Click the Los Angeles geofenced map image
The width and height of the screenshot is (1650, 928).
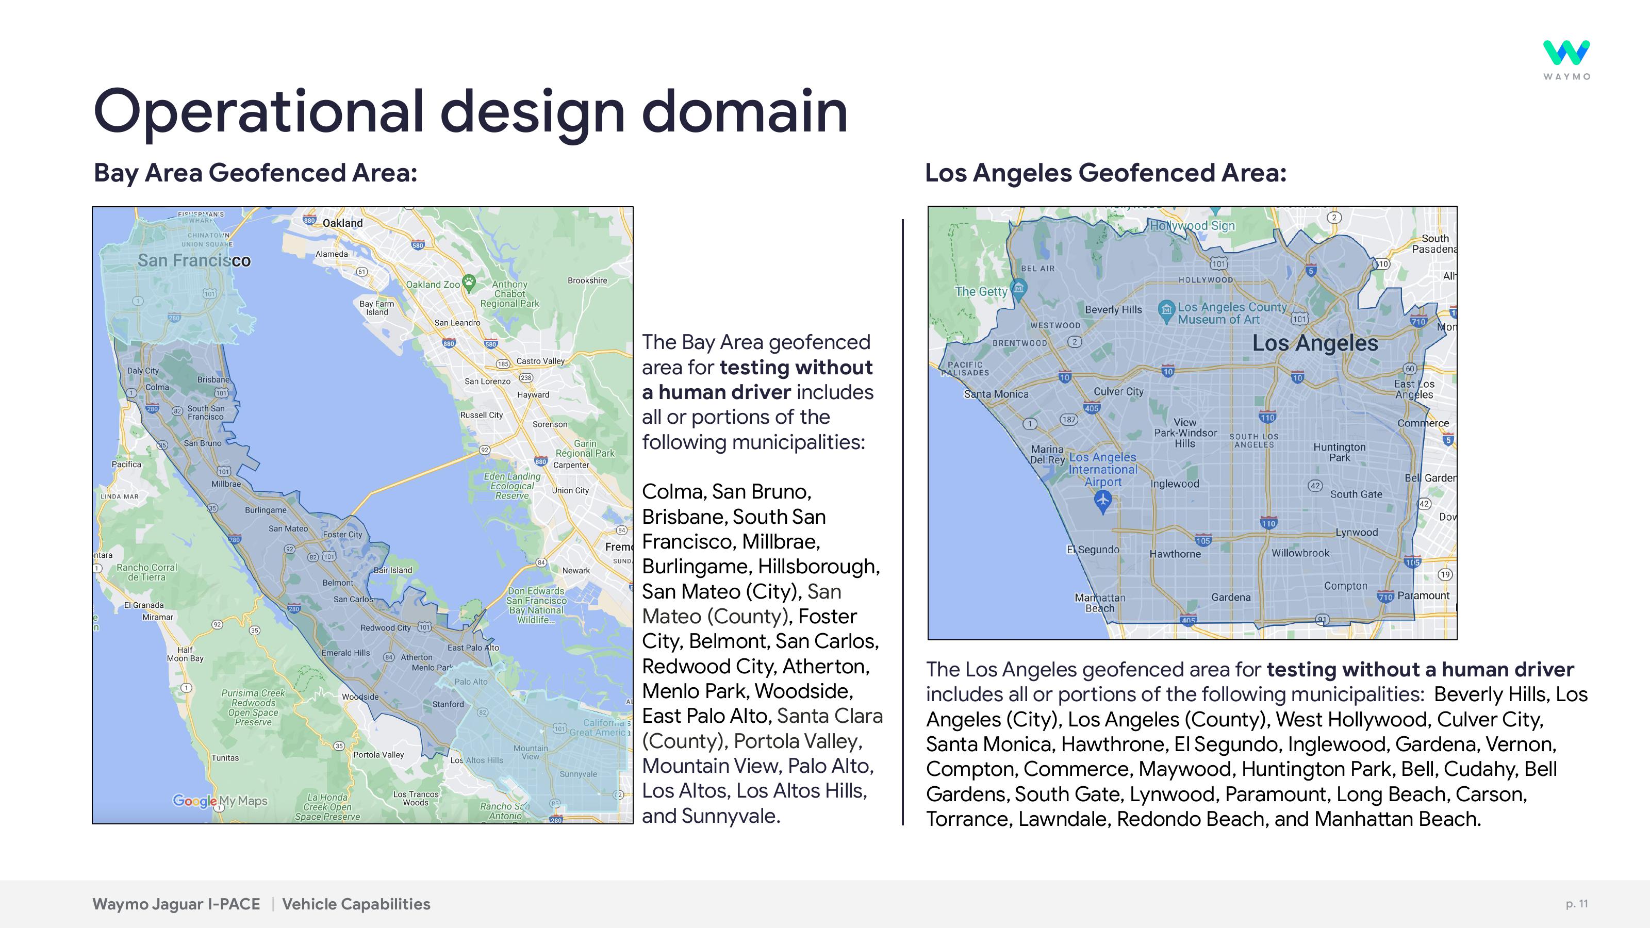click(1192, 423)
